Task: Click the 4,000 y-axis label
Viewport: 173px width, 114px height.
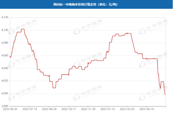Action: pyautogui.click(x=5, y=94)
